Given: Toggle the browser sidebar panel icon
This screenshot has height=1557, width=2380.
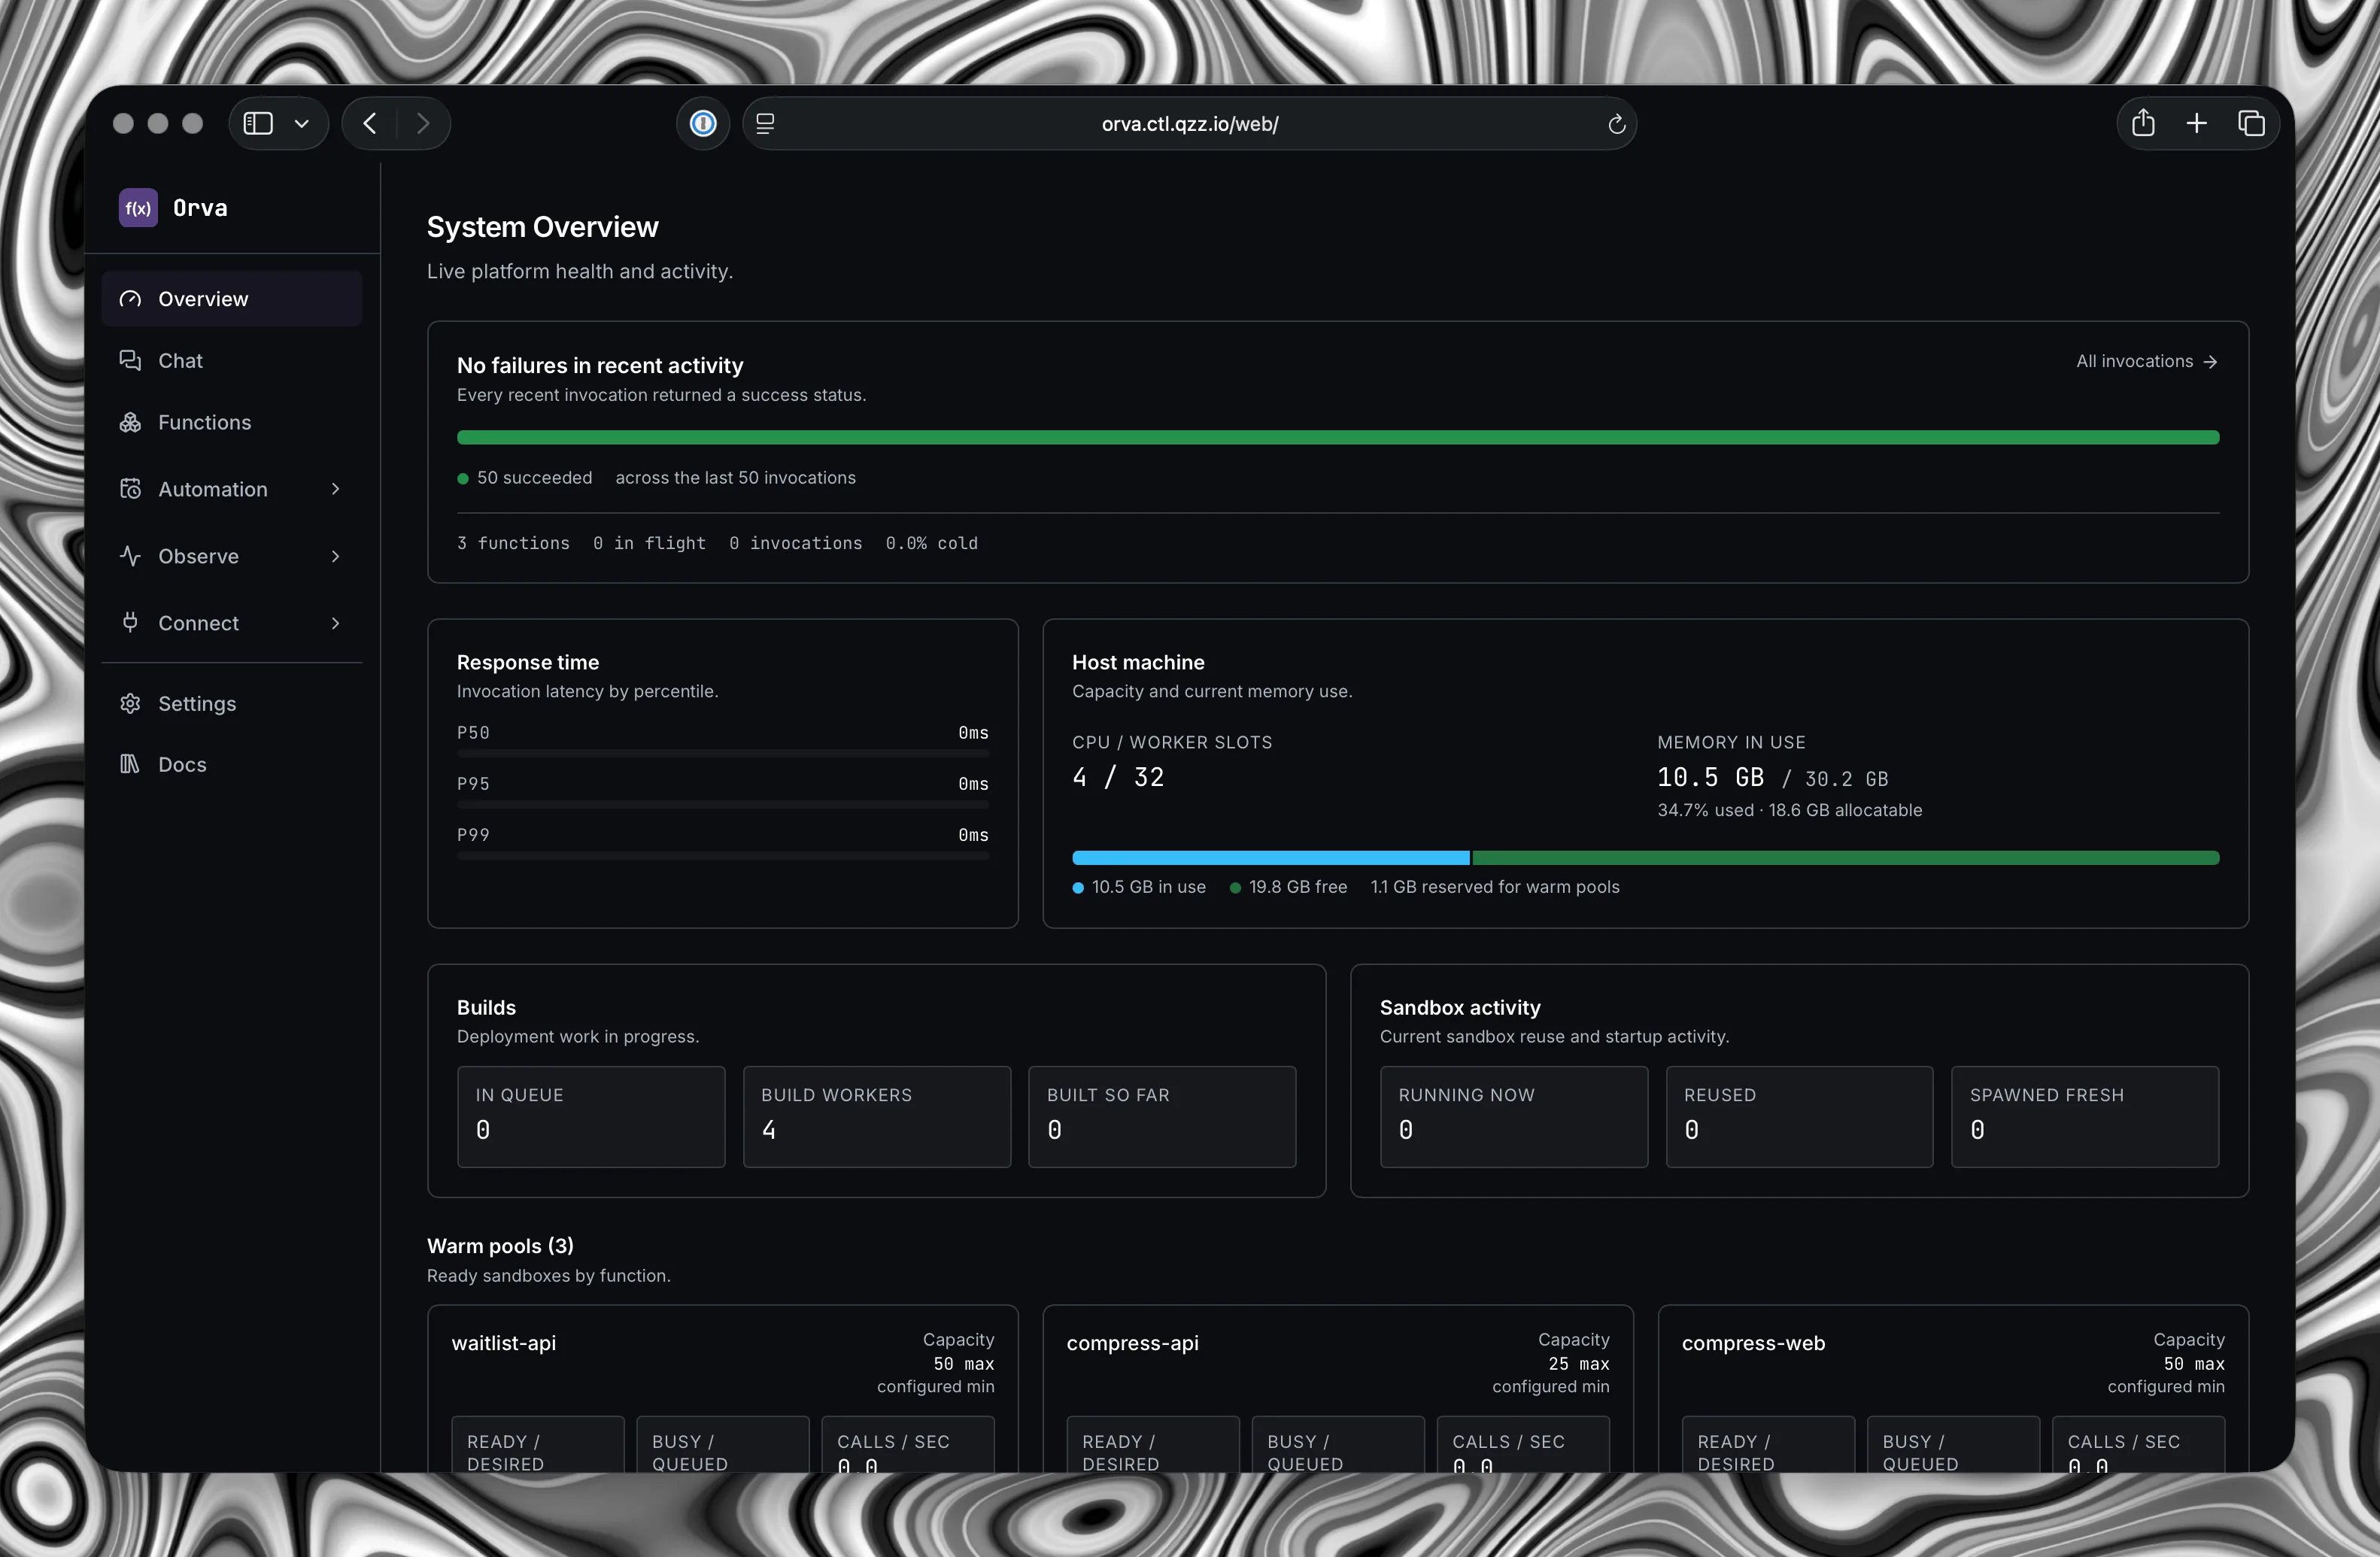Looking at the screenshot, I should coord(258,123).
